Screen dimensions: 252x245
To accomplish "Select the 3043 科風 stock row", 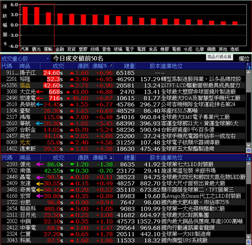I will coord(123,240).
